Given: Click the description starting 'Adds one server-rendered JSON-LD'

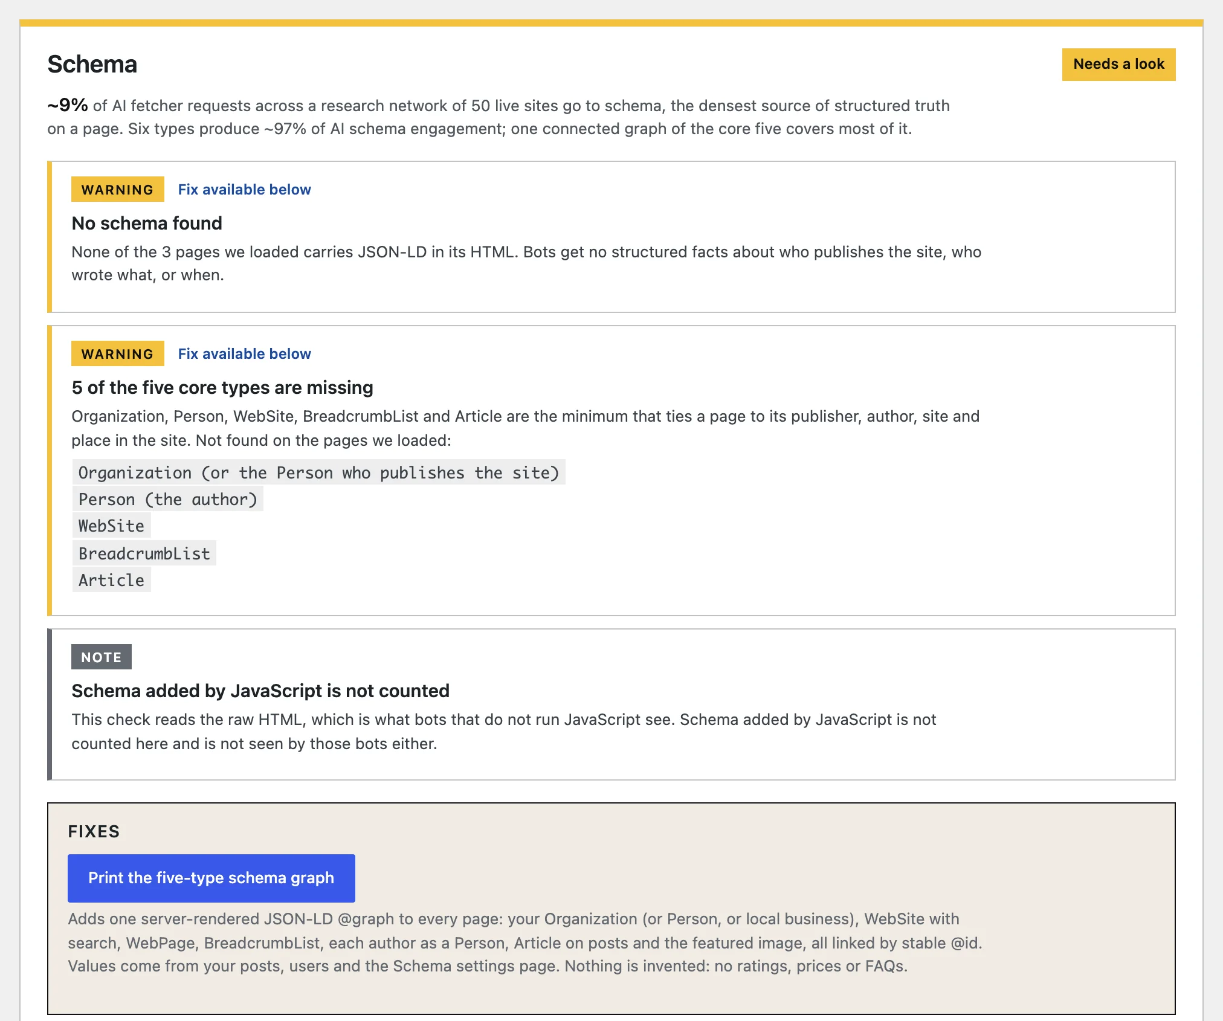Looking at the screenshot, I should click(525, 942).
